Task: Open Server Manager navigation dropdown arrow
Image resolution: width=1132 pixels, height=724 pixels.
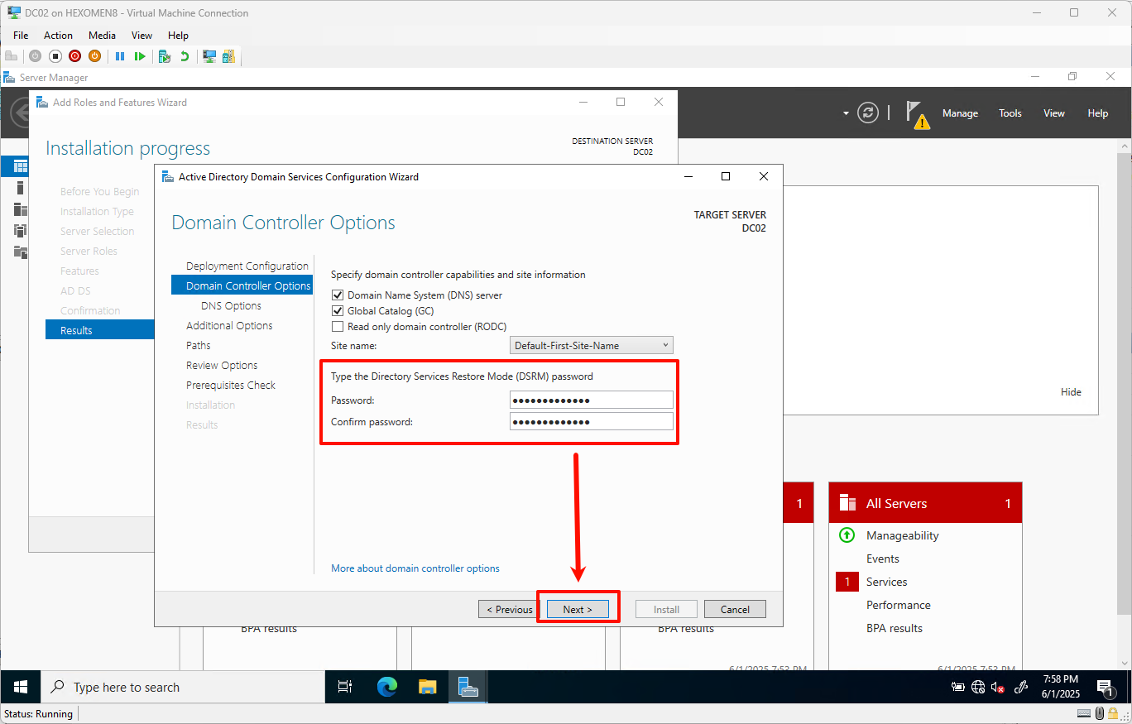Action: (846, 113)
